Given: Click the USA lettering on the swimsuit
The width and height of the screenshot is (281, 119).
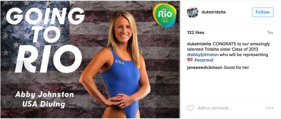Looking at the screenshot, I should tap(120, 62).
